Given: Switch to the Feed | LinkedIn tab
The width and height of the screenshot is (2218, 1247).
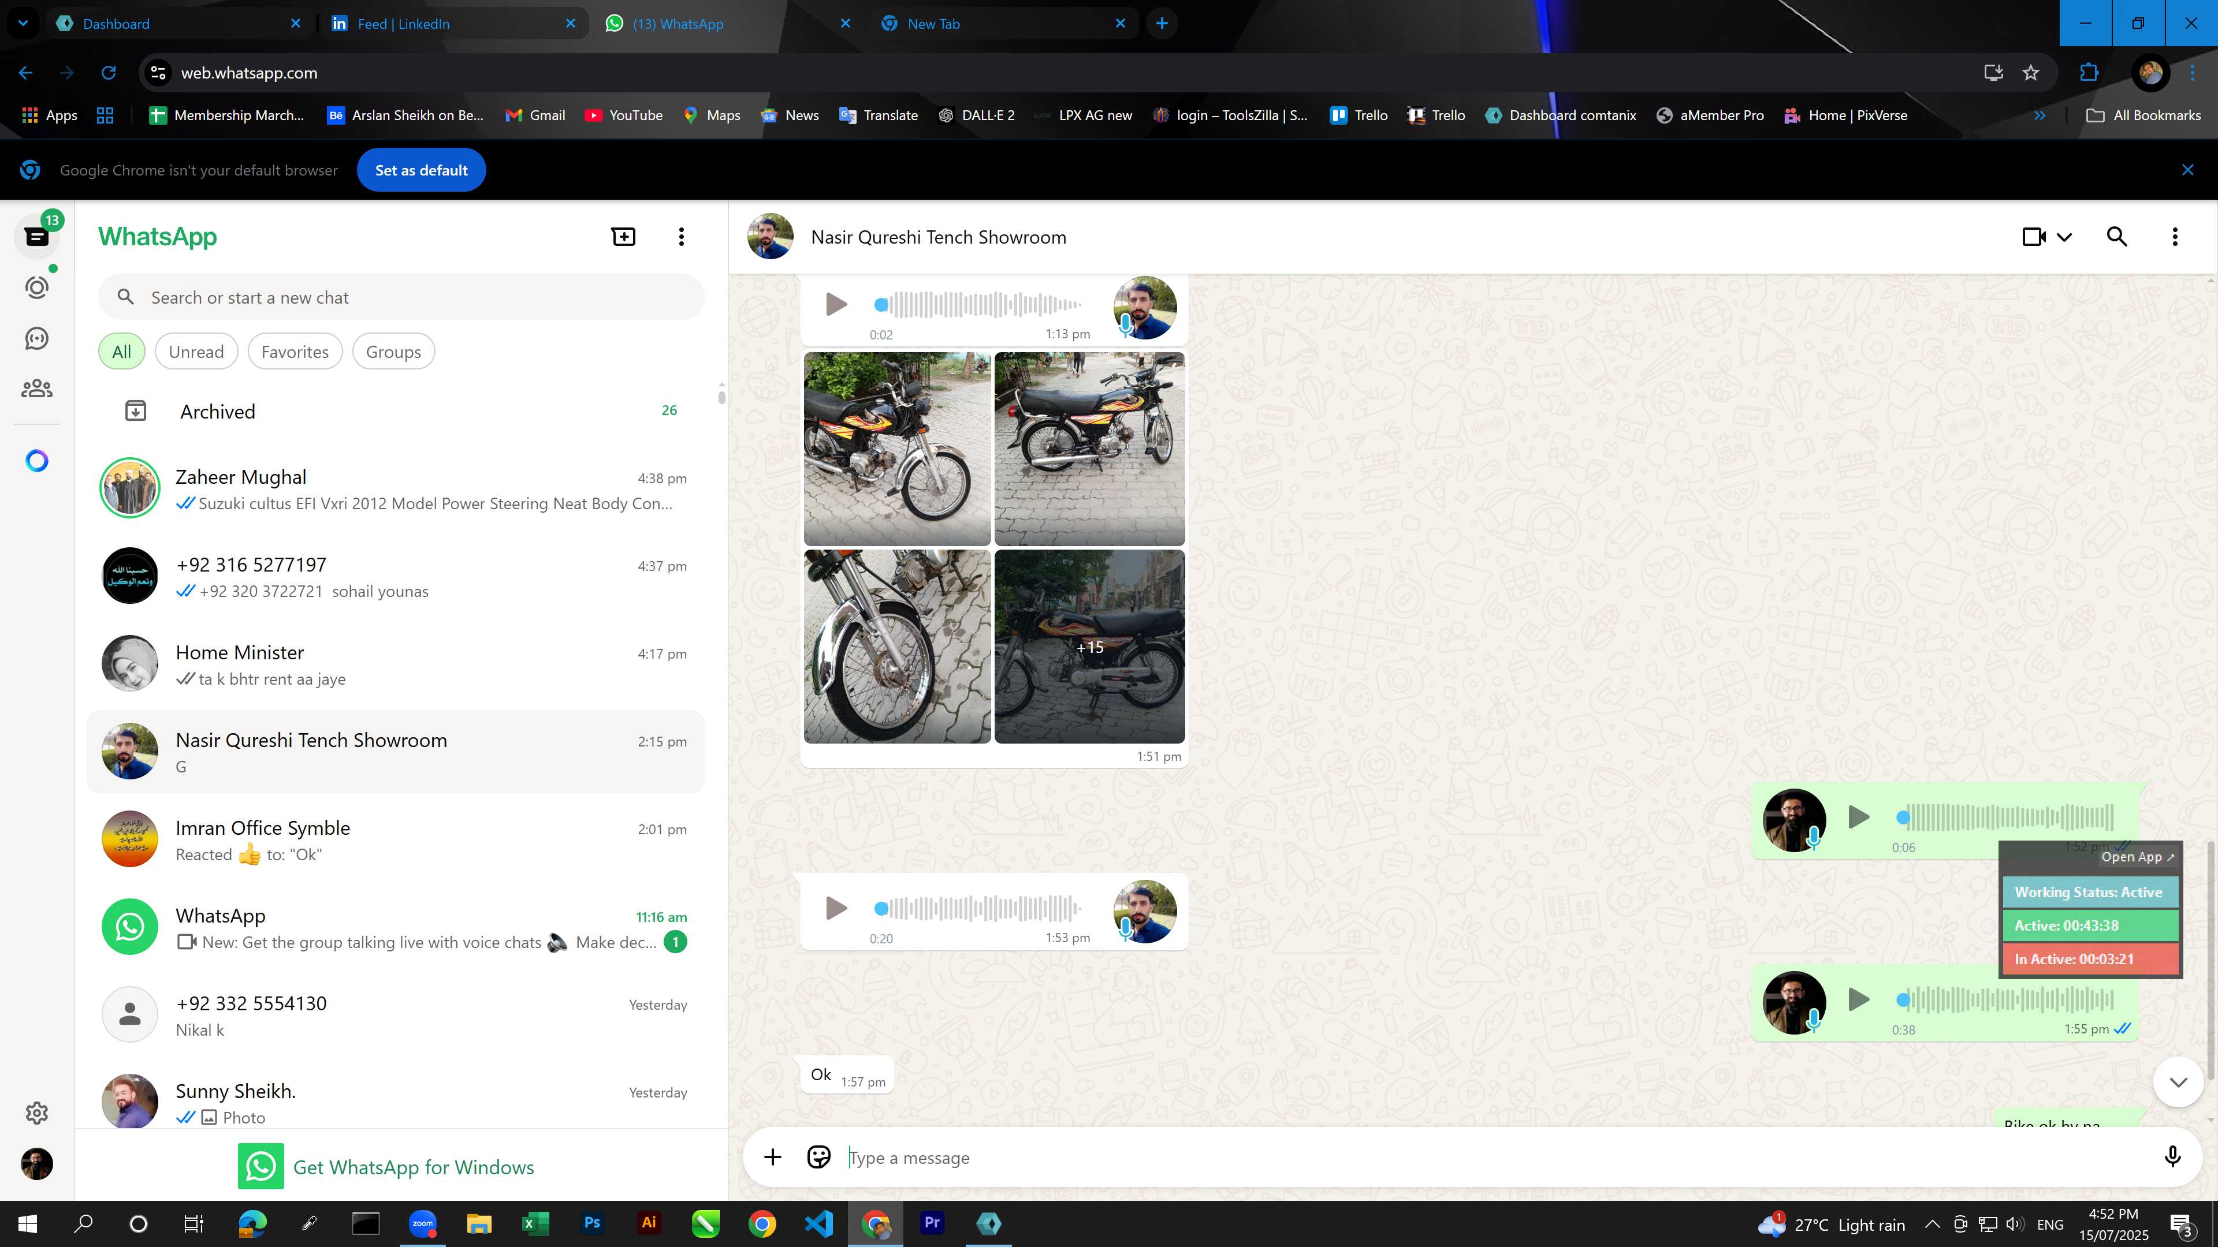Looking at the screenshot, I should click(453, 23).
